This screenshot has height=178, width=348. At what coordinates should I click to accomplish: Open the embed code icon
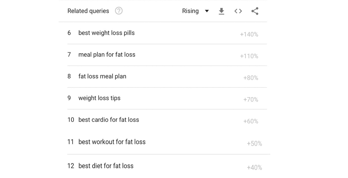pos(238,11)
